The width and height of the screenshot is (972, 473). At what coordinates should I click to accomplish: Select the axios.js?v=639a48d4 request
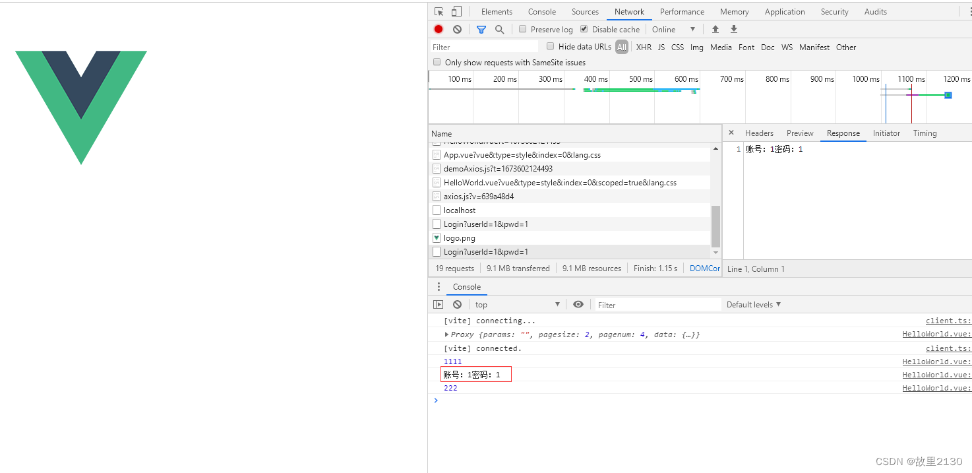click(570, 196)
